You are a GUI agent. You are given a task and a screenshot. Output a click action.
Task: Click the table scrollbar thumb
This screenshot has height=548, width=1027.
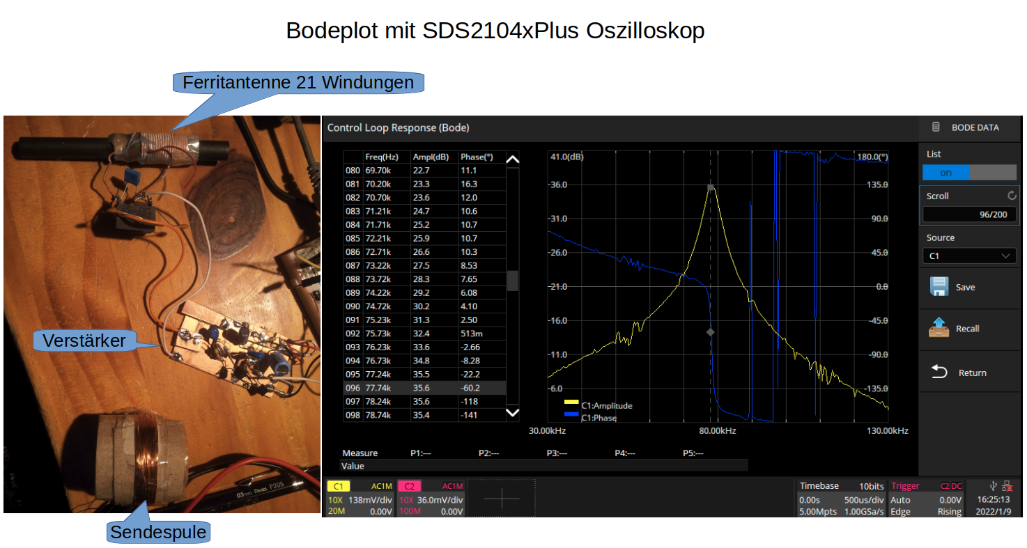512,281
